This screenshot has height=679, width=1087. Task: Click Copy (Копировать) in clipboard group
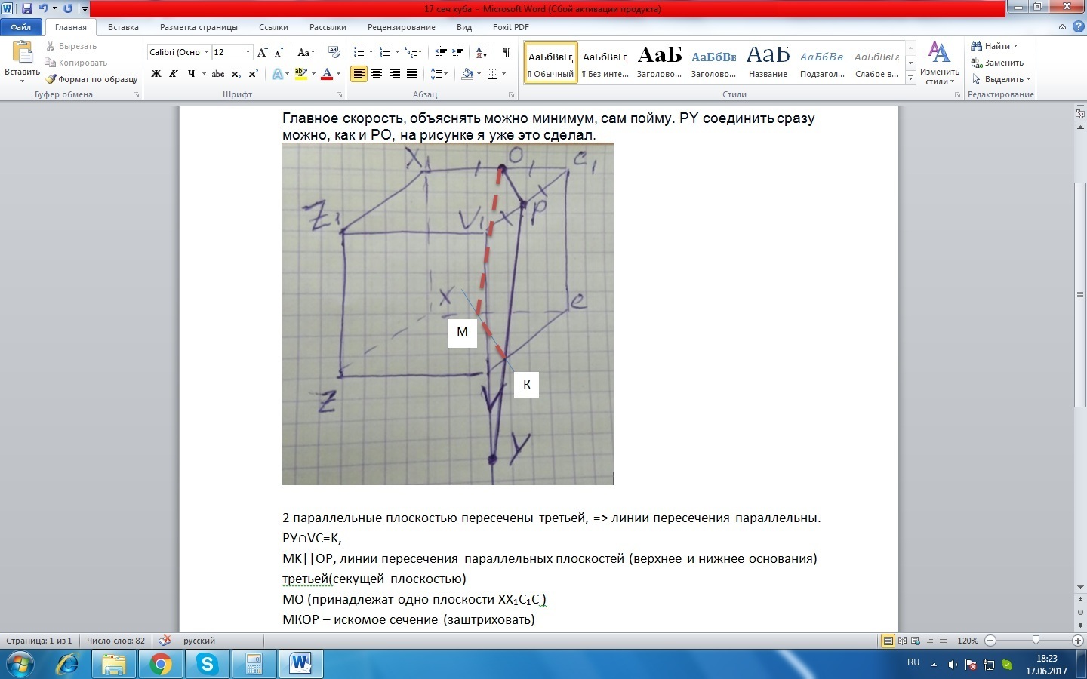[76, 63]
